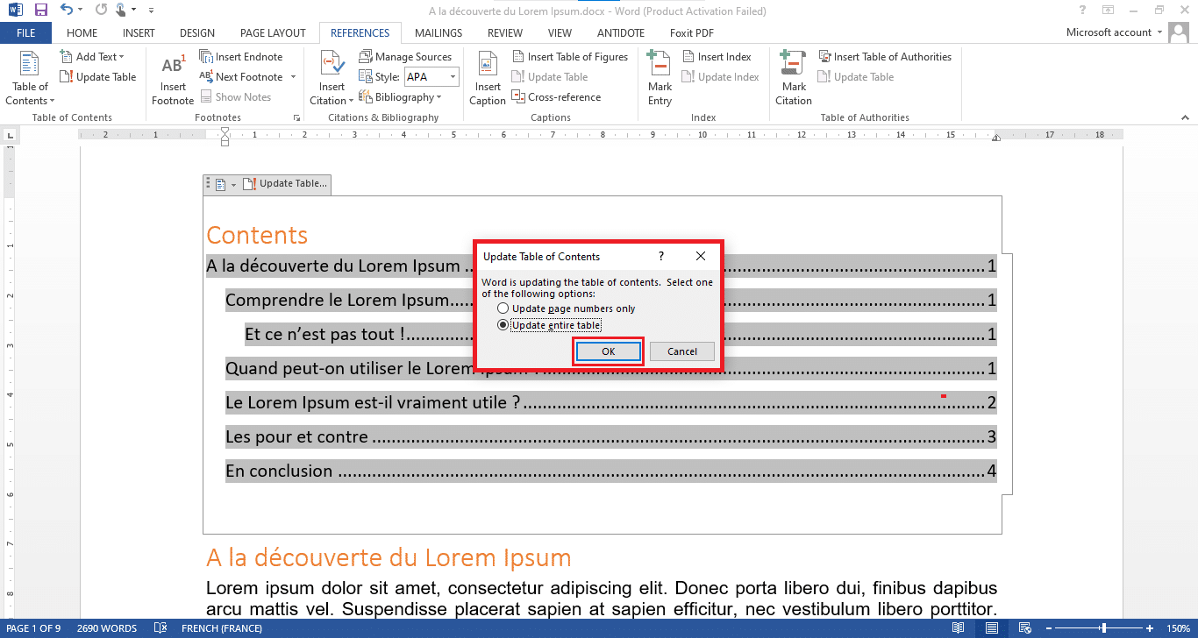
Task: Click the zoom in plus button
Action: pyautogui.click(x=1151, y=628)
